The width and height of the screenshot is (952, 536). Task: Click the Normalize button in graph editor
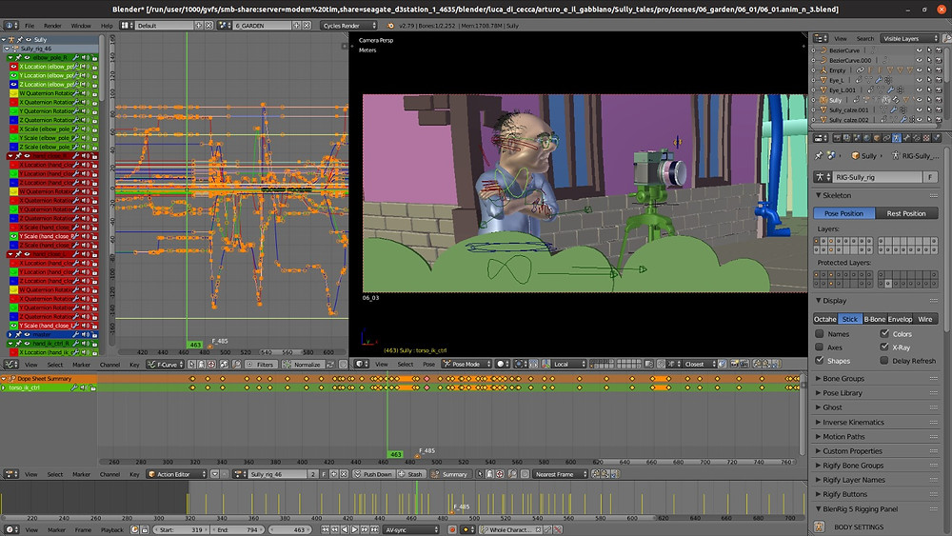tap(303, 365)
